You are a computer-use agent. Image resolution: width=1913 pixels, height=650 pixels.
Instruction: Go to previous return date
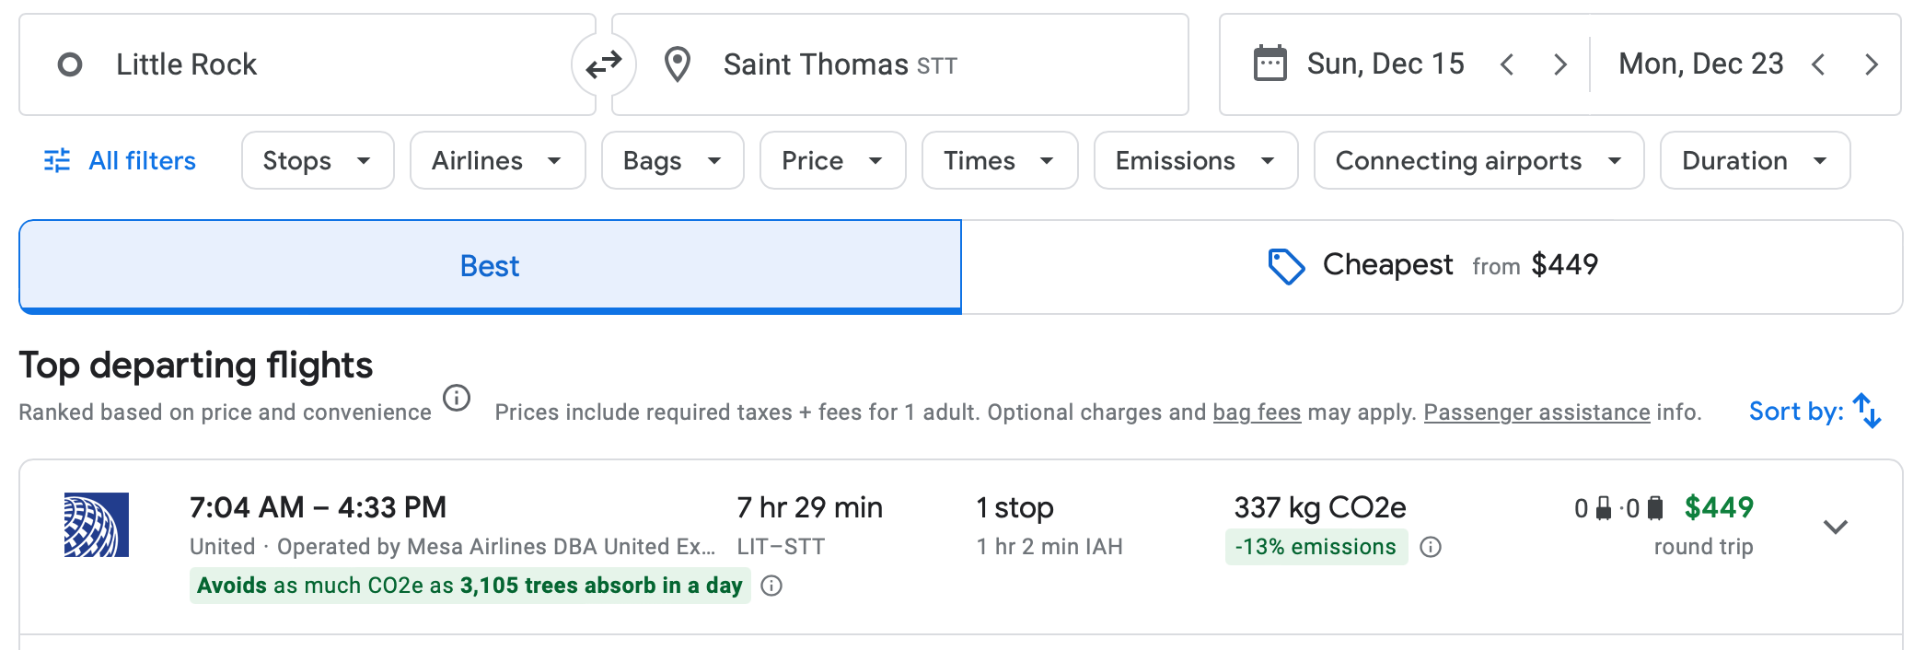(1818, 64)
